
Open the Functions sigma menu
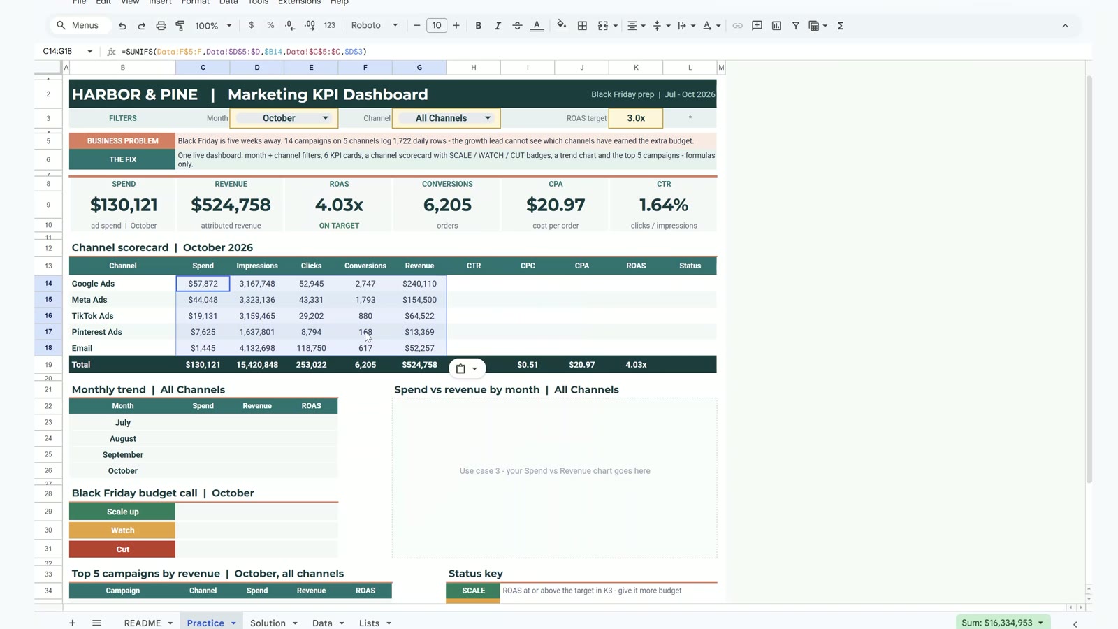tap(841, 26)
